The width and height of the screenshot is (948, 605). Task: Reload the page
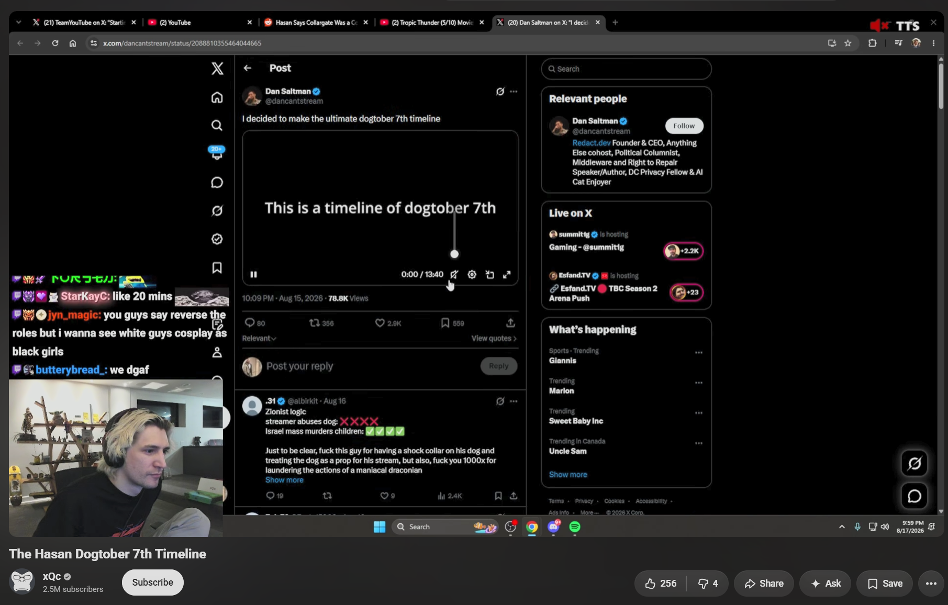tap(55, 43)
